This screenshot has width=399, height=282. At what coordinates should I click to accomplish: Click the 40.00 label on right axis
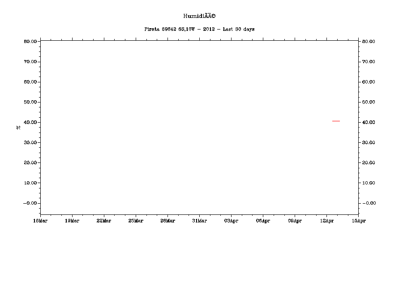[x=369, y=122]
